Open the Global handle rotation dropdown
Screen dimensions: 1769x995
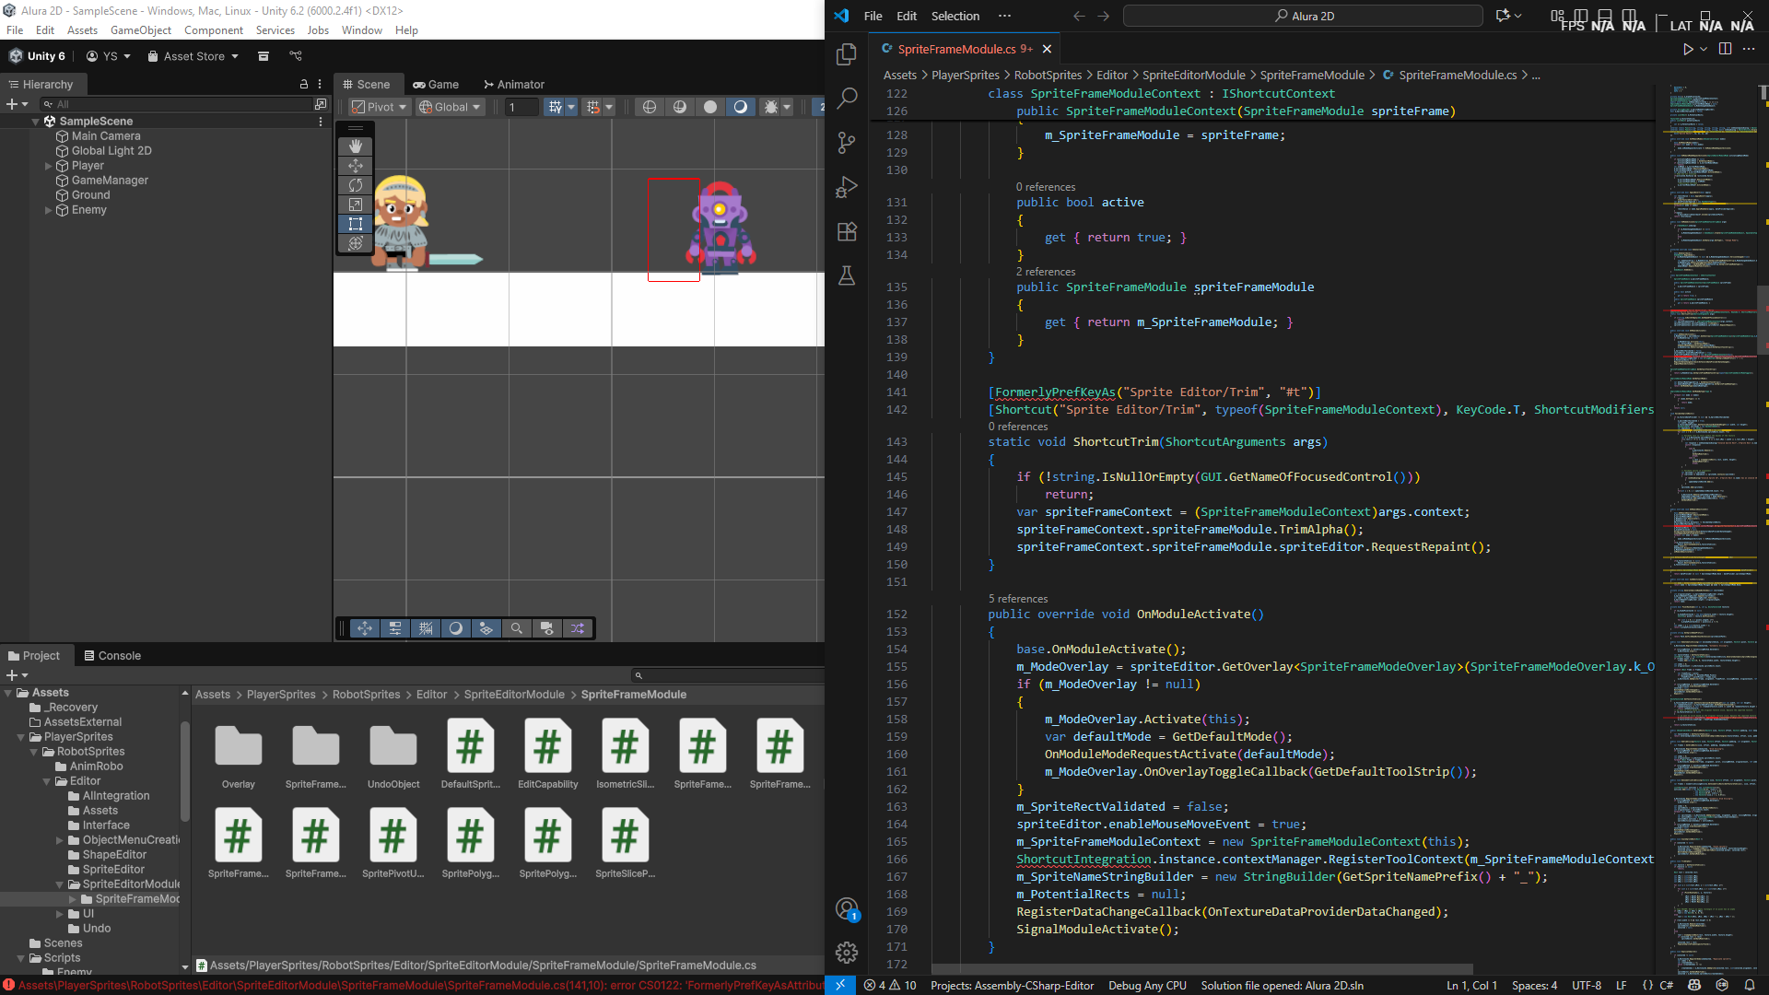(451, 107)
